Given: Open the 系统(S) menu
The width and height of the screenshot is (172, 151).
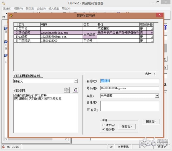Looking at the screenshot, I should tap(7, 9).
